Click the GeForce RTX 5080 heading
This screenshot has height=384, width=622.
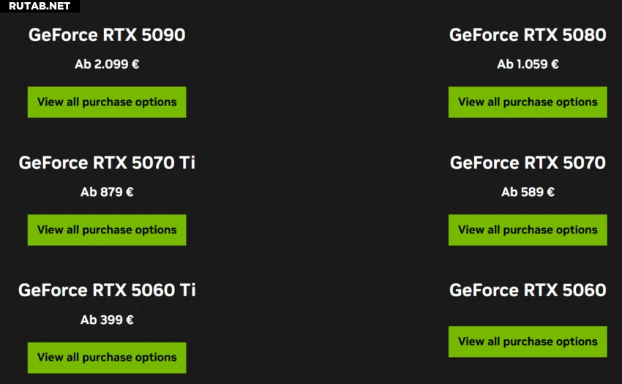528,35
